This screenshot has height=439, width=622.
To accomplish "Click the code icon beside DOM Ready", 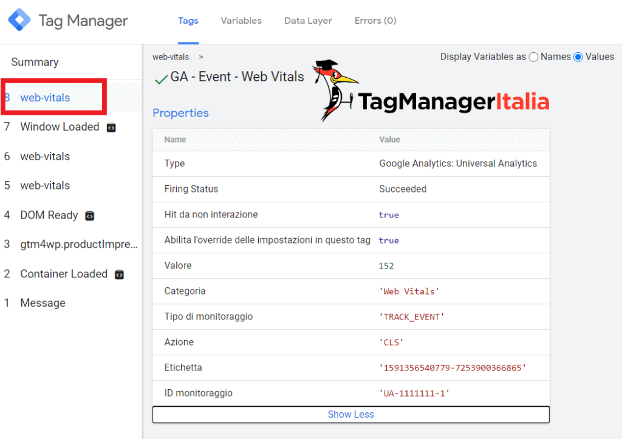I will coord(90,216).
